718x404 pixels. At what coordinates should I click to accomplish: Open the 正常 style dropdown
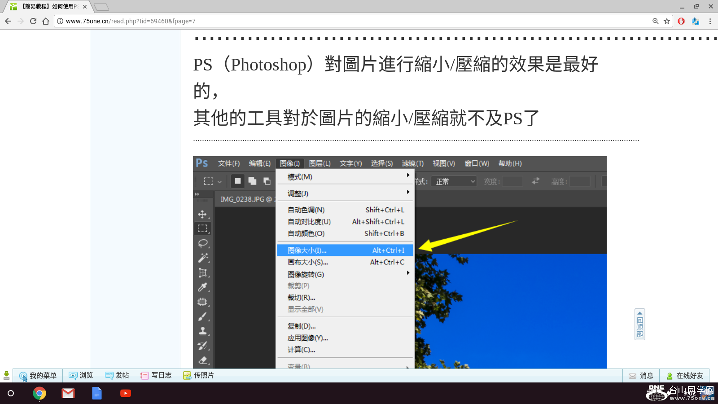coord(454,181)
